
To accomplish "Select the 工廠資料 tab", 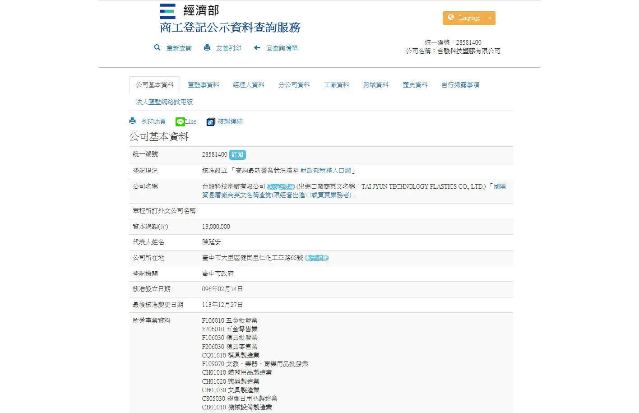I will pyautogui.click(x=337, y=85).
